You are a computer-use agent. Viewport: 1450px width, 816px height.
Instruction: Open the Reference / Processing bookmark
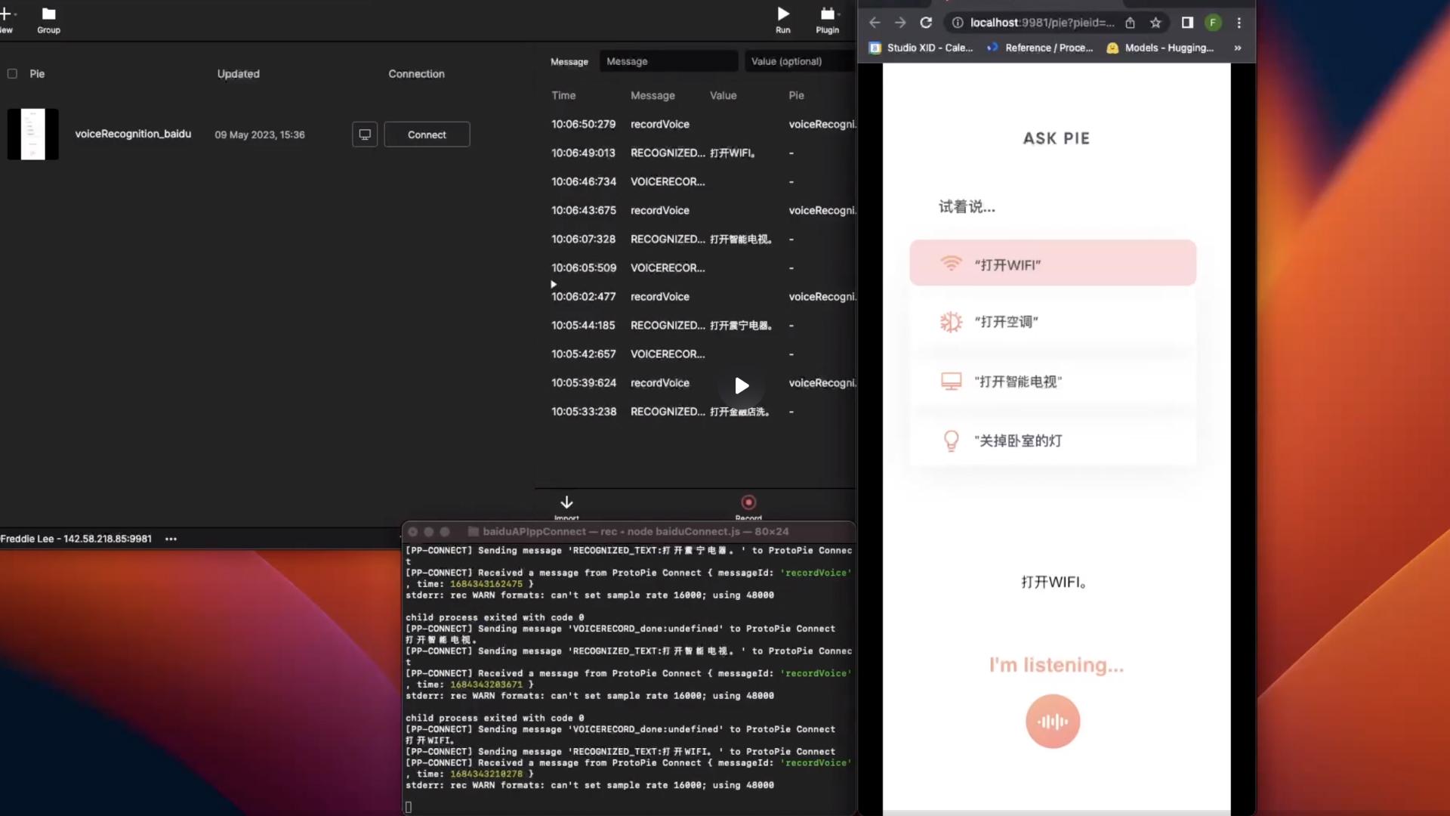1040,48
